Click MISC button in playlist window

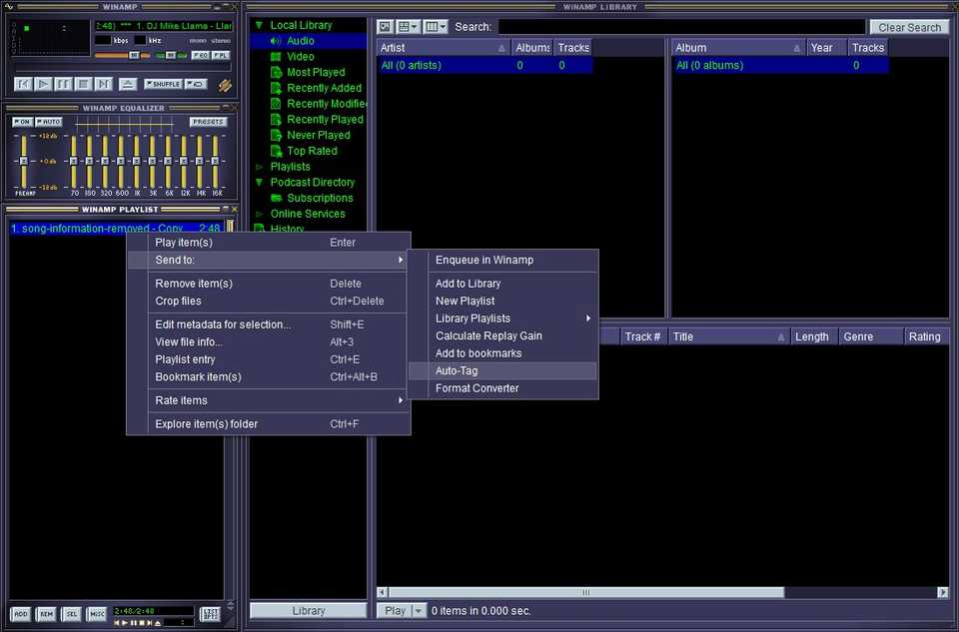[x=97, y=614]
